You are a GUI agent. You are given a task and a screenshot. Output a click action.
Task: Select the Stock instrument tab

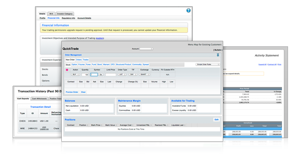tap(68, 65)
